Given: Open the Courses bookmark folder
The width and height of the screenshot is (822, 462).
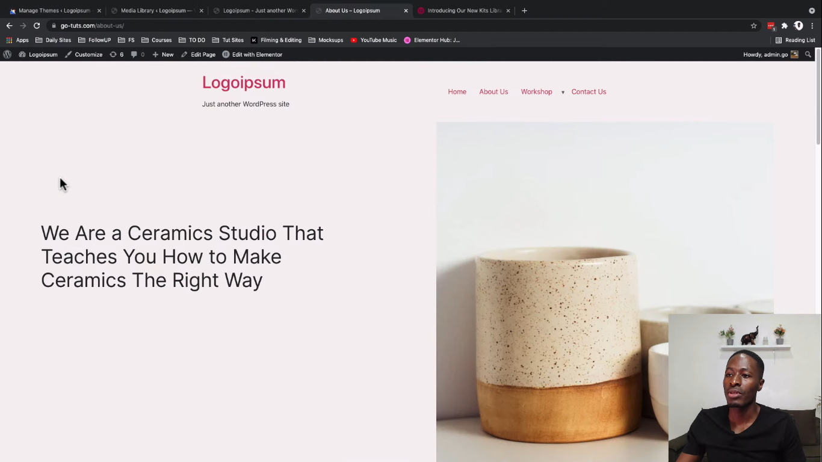Looking at the screenshot, I should [156, 40].
